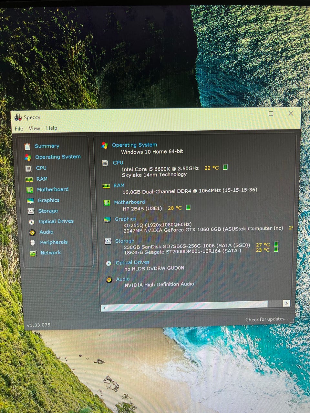The width and height of the screenshot is (310, 413).
Task: Click the sidebar Audio speaker icon
Action: (32, 232)
